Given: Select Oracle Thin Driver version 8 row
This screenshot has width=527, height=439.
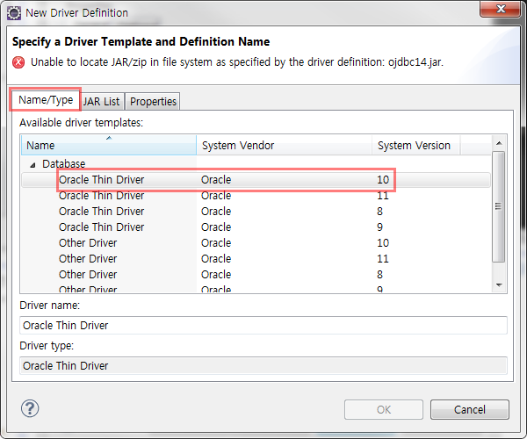Looking at the screenshot, I should (x=256, y=212).
